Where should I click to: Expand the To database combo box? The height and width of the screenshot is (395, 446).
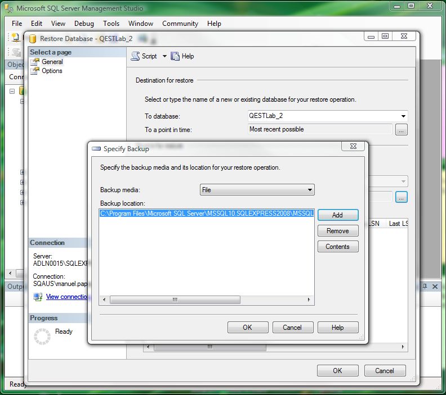tap(403, 116)
